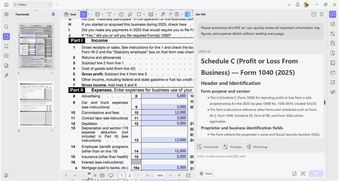Open the text tool dropdown arrow
Viewport: 339px width, 181px height.
click(114, 14)
